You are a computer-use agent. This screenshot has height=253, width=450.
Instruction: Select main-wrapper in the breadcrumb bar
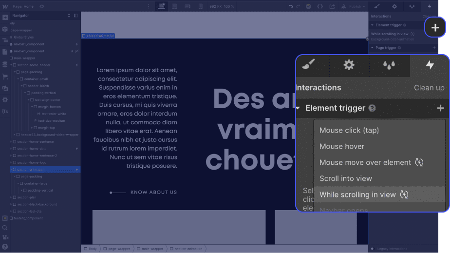pos(150,249)
